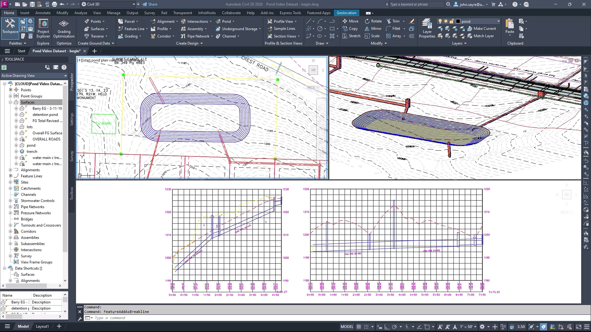Screen dimensions: 591x332
Task: Open status bar Customization menu icon
Action: [586, 327]
